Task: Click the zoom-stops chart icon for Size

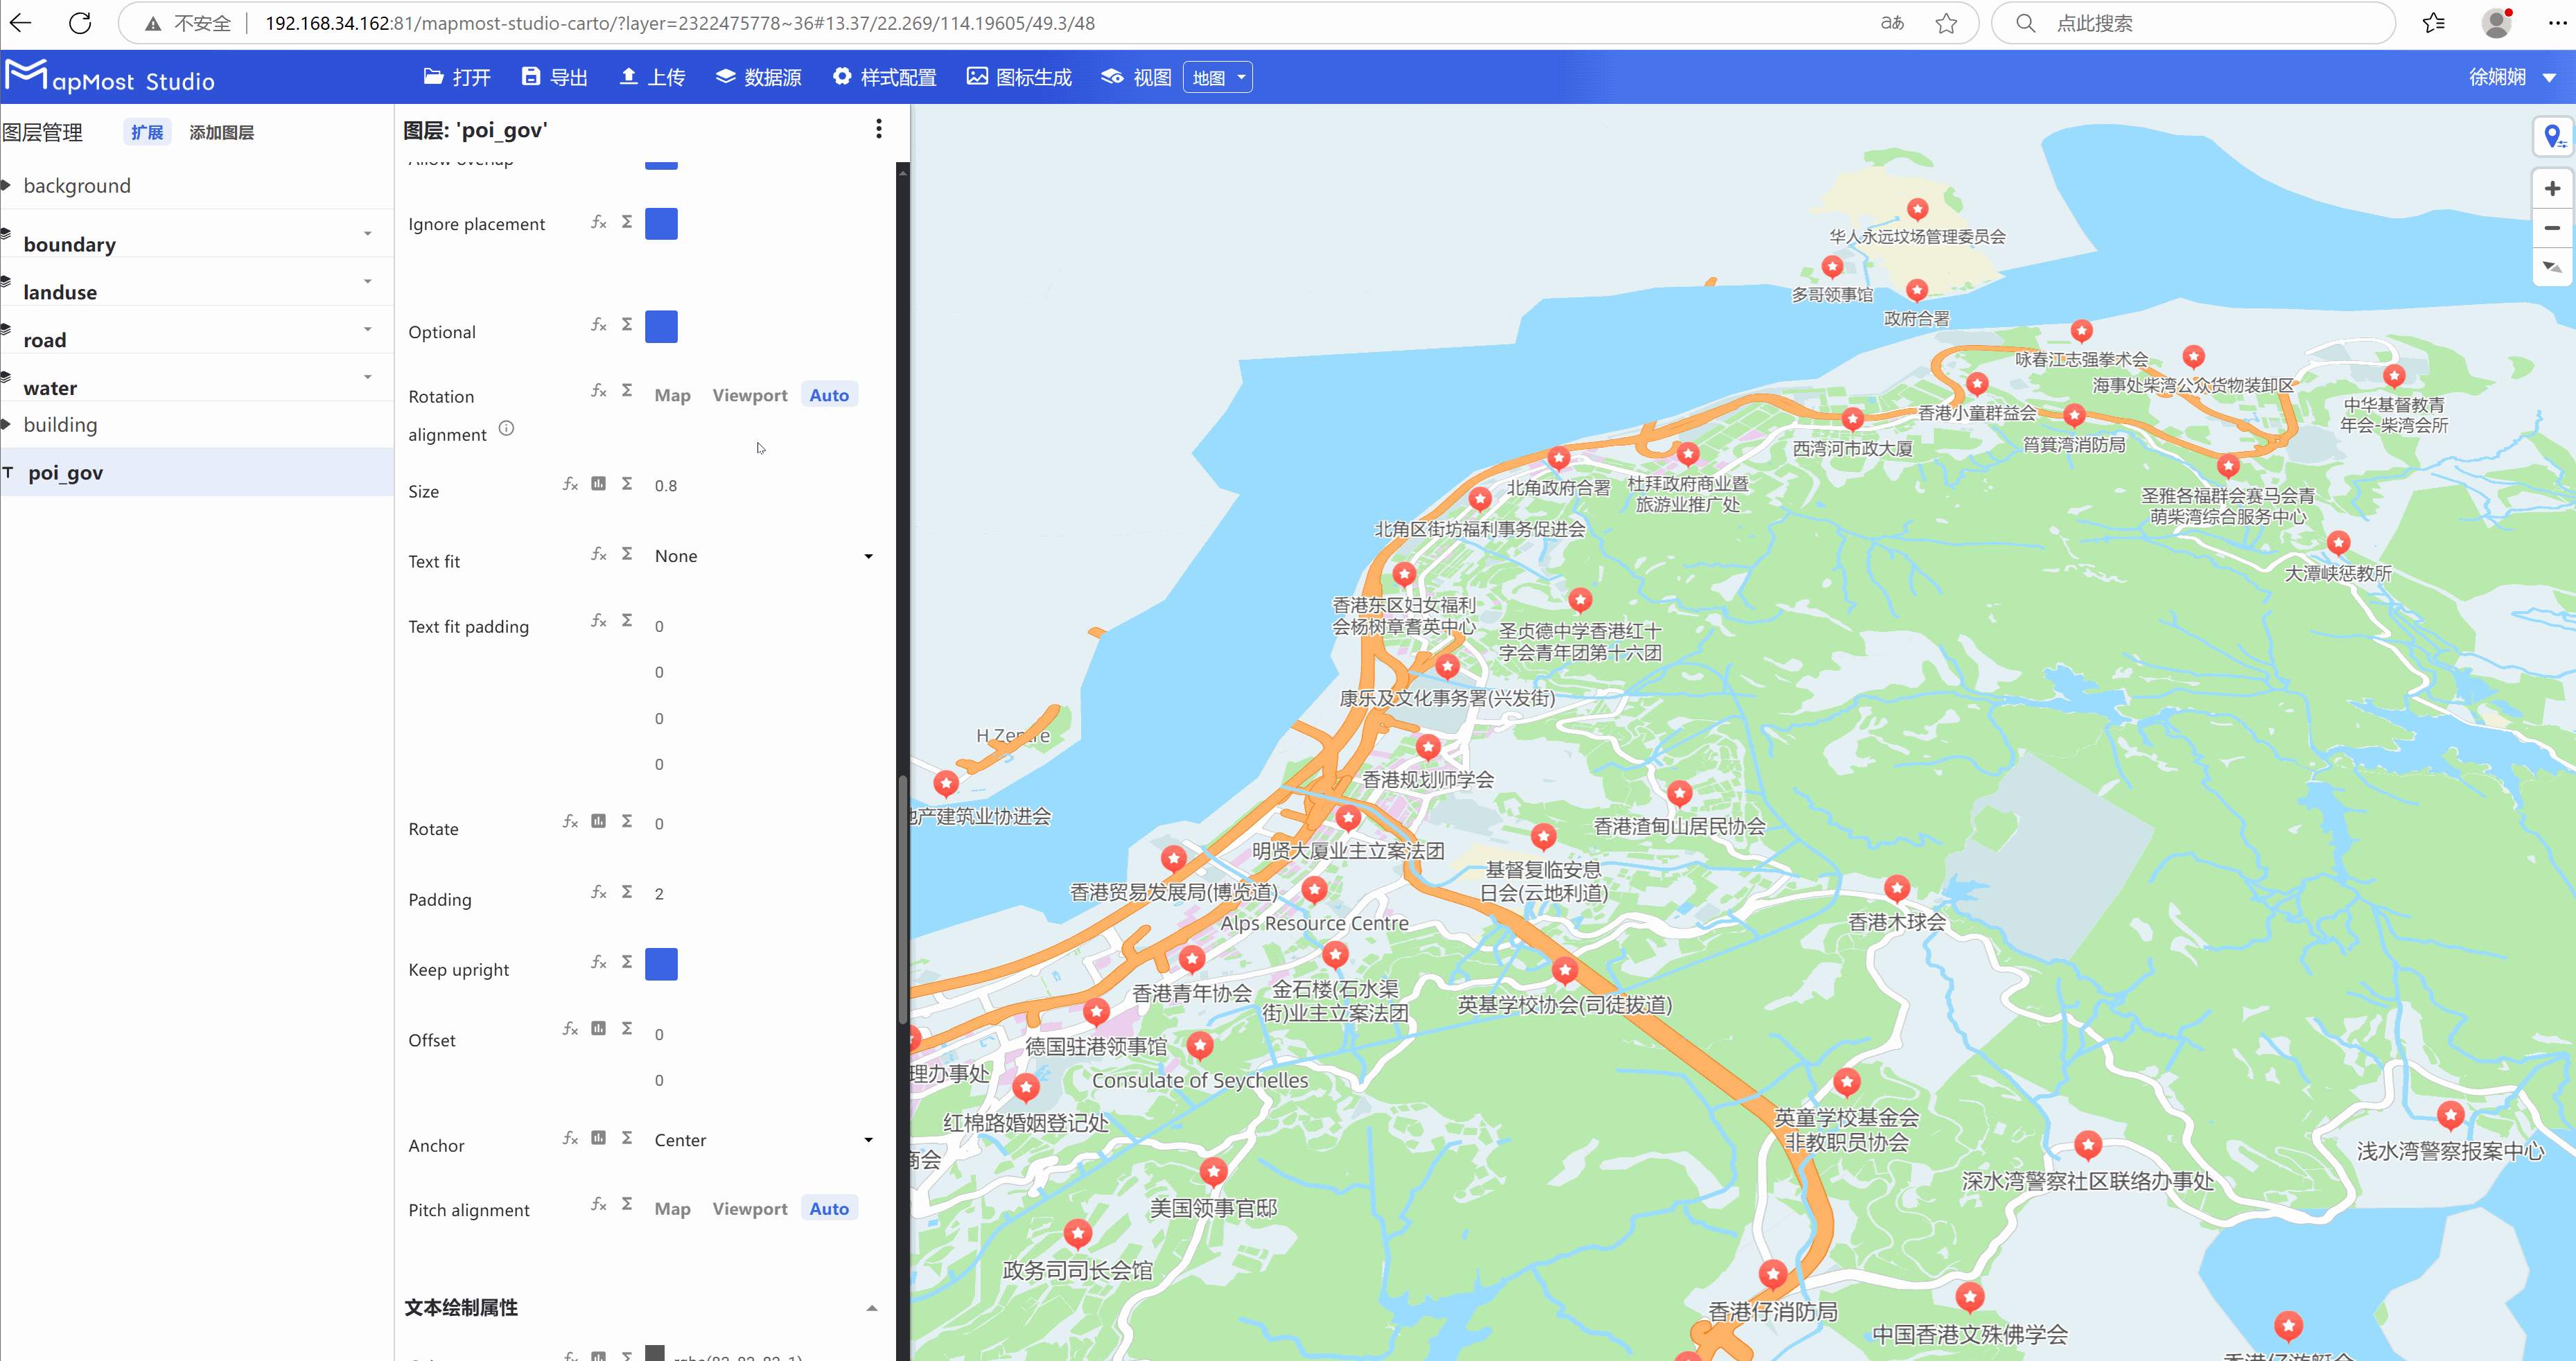Action: point(598,484)
